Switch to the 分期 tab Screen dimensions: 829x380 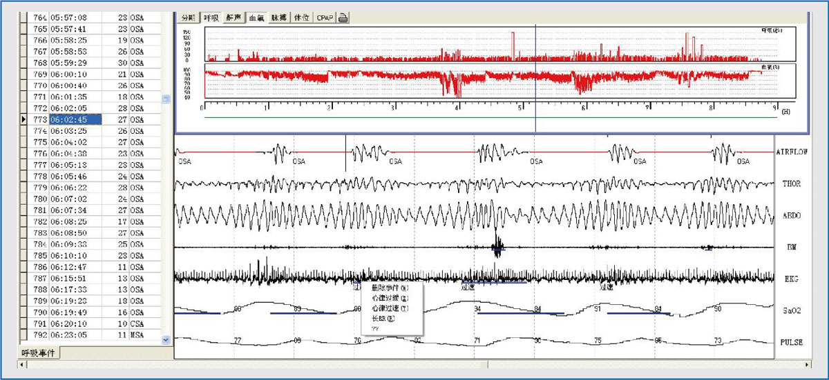click(x=189, y=18)
